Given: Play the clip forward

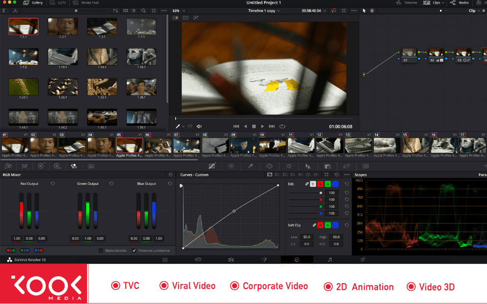Looking at the screenshot, I should click(x=262, y=127).
